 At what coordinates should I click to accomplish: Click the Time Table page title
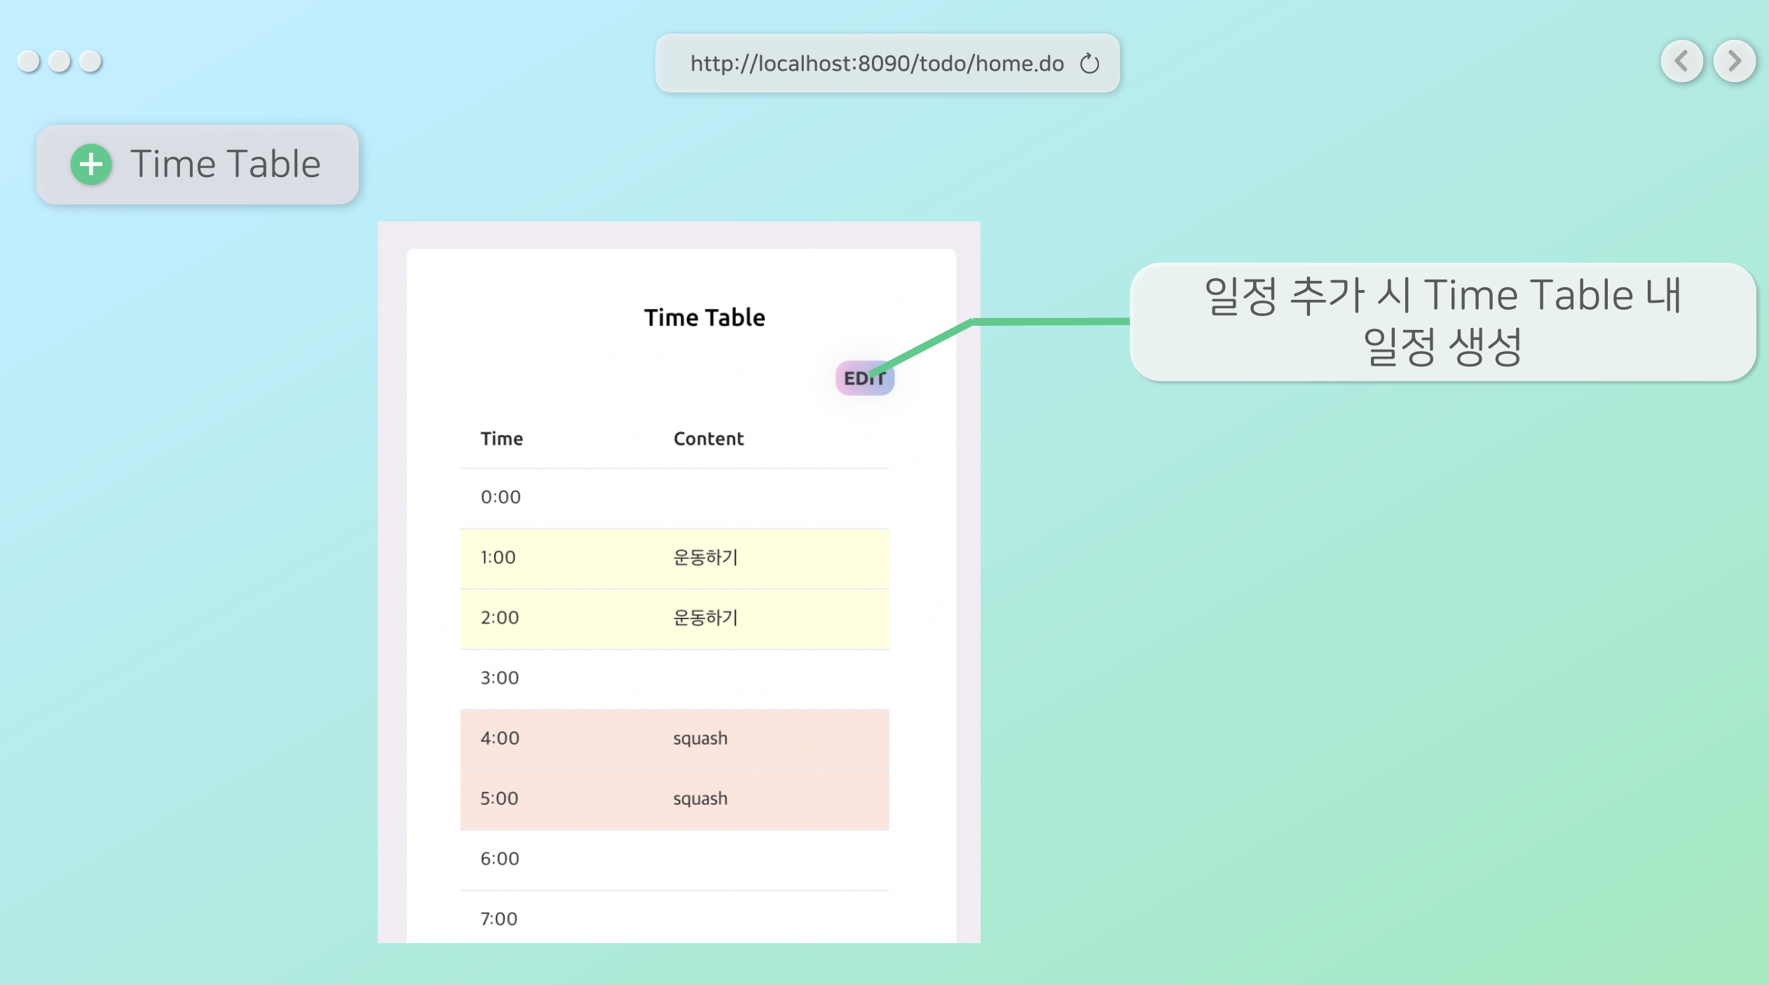coord(705,317)
